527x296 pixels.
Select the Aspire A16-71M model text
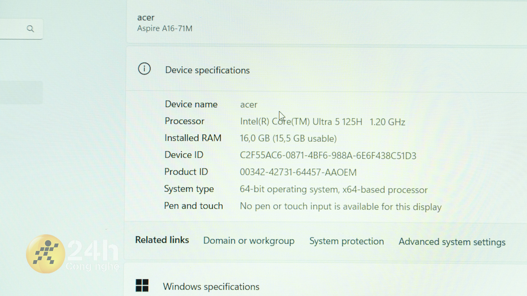[x=165, y=29]
